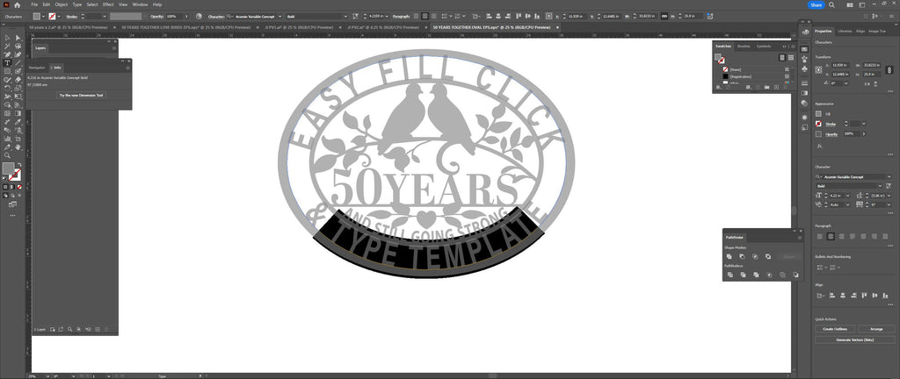
Task: Click Try the new Dimension Tool button
Action: click(x=82, y=95)
